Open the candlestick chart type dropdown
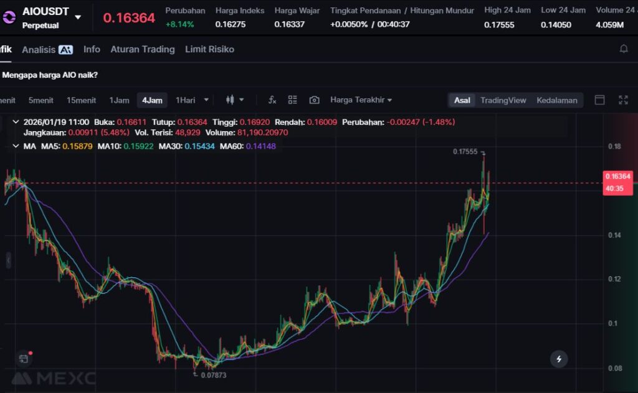This screenshot has height=393, width=638. pyautogui.click(x=235, y=100)
